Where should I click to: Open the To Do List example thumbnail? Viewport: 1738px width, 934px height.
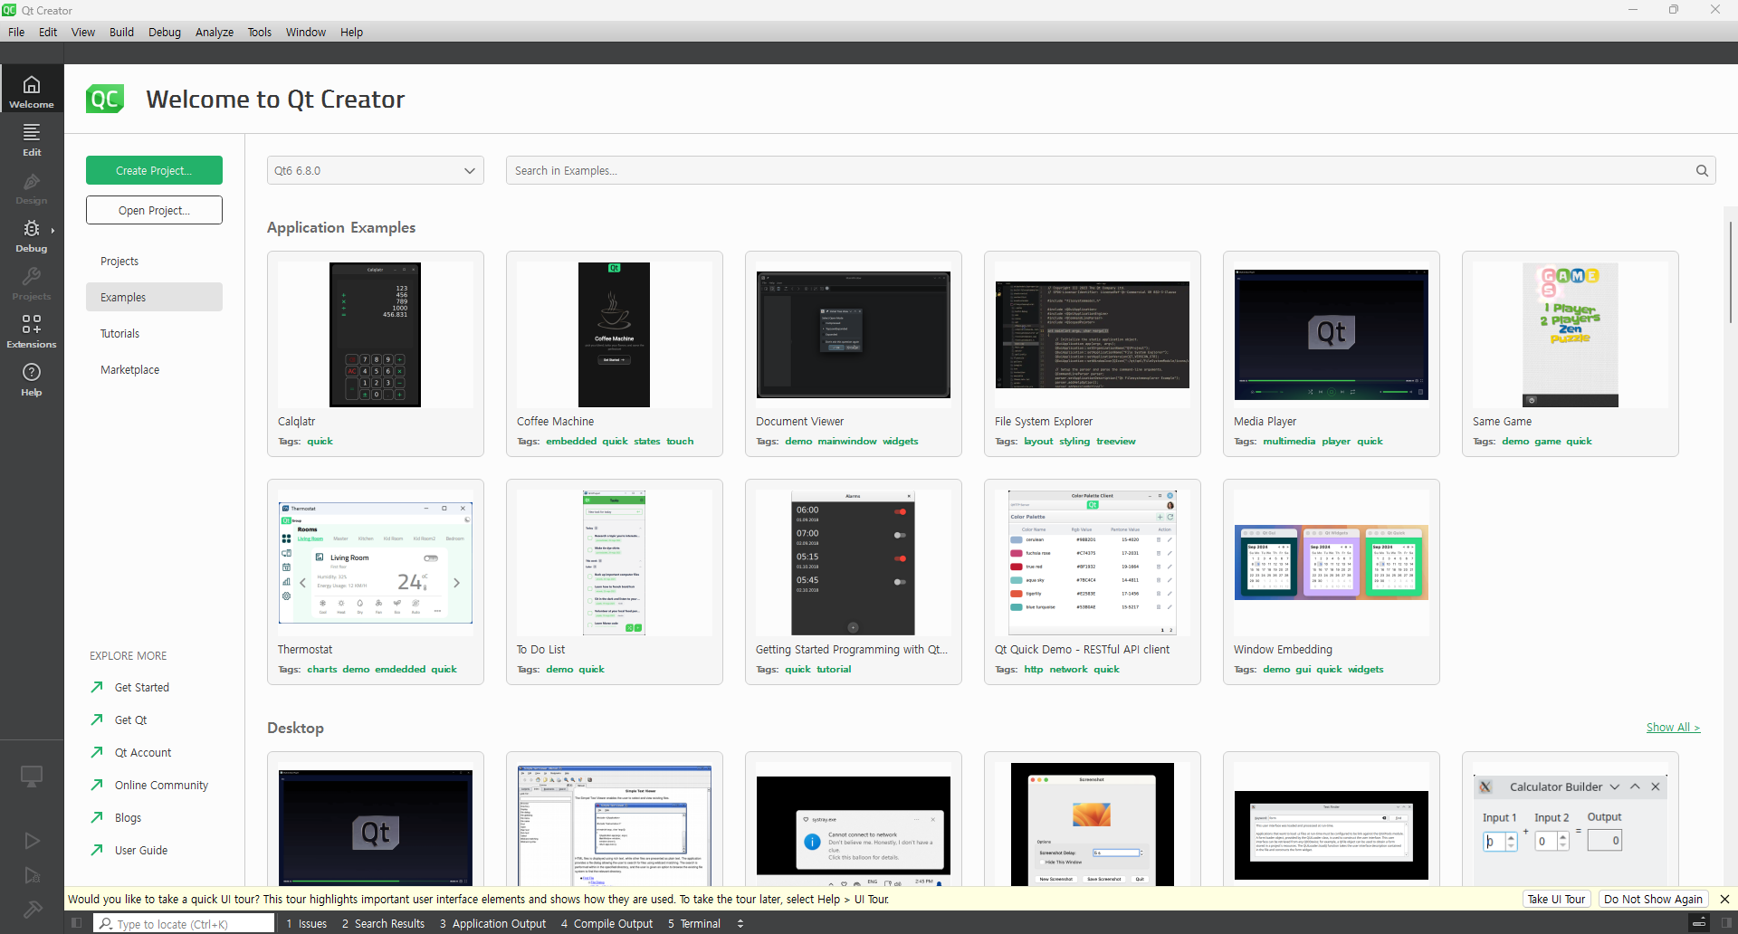pyautogui.click(x=615, y=563)
